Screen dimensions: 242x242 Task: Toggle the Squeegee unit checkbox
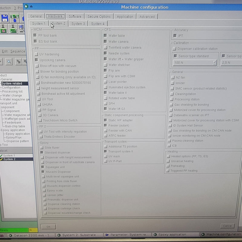(x=43, y=167)
